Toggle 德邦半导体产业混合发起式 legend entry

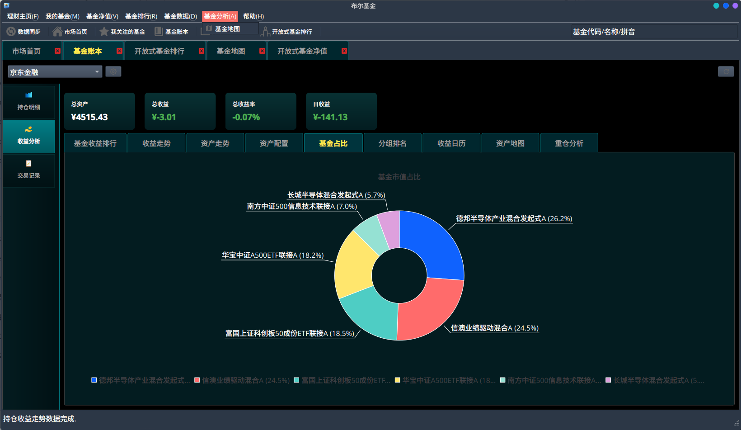141,380
